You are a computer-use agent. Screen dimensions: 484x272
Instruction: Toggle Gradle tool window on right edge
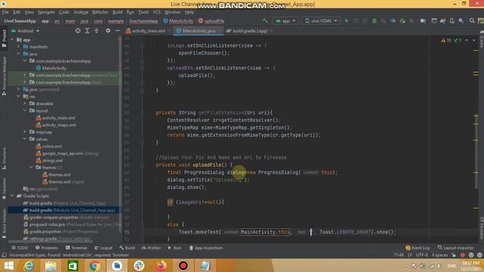pos(481,39)
